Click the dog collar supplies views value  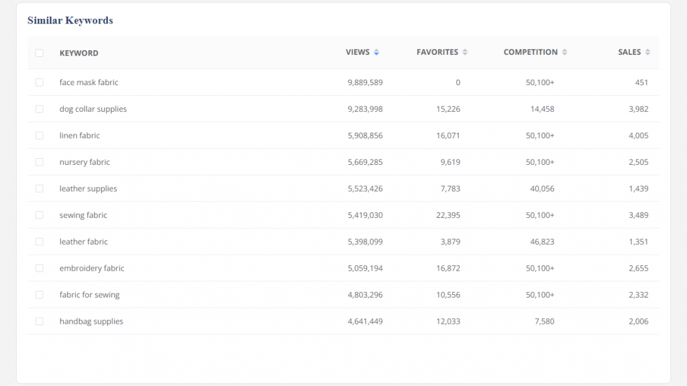click(365, 109)
